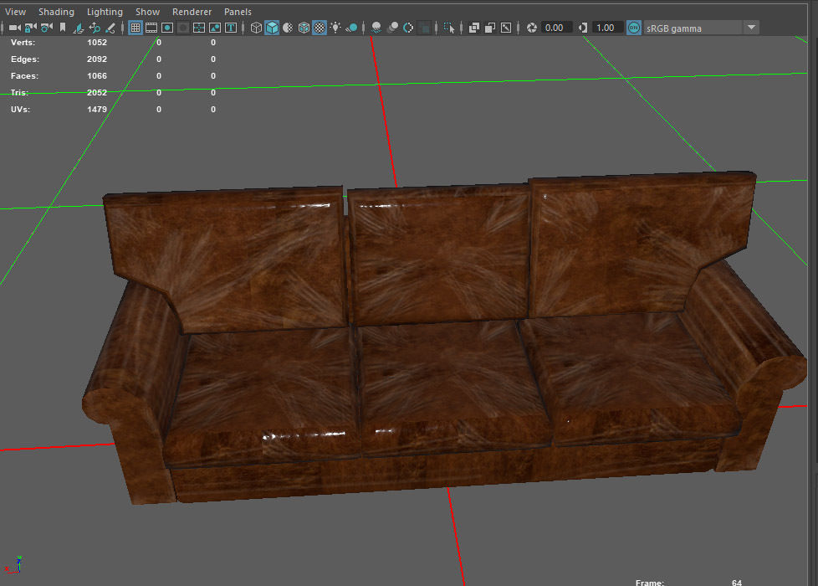Click the Exposure value field 0.00
The image size is (818, 586).
click(556, 28)
